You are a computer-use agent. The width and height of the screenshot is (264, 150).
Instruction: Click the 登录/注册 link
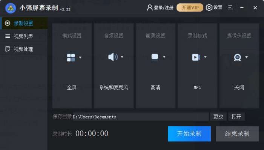pyautogui.click(x=164, y=8)
